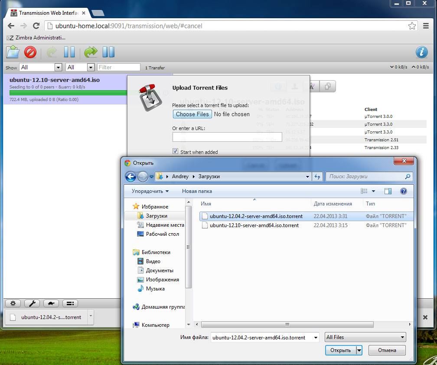Viewport: 437px width, 365px height.
Task: Expand the Имя файла combo box arrow
Action: [x=316, y=337]
